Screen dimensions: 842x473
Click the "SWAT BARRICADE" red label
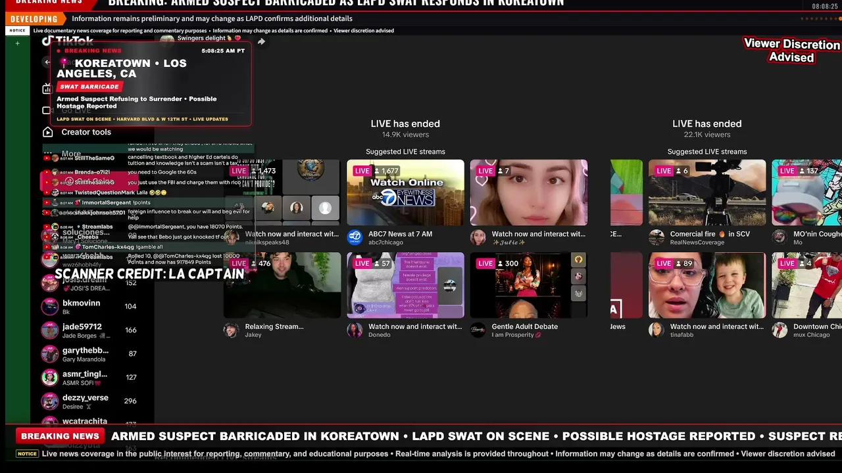(89, 87)
